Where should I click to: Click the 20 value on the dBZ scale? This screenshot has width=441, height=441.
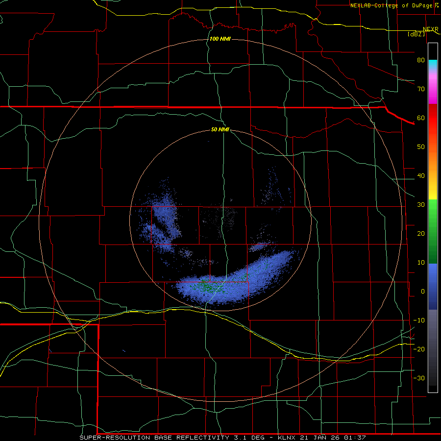[421, 233]
